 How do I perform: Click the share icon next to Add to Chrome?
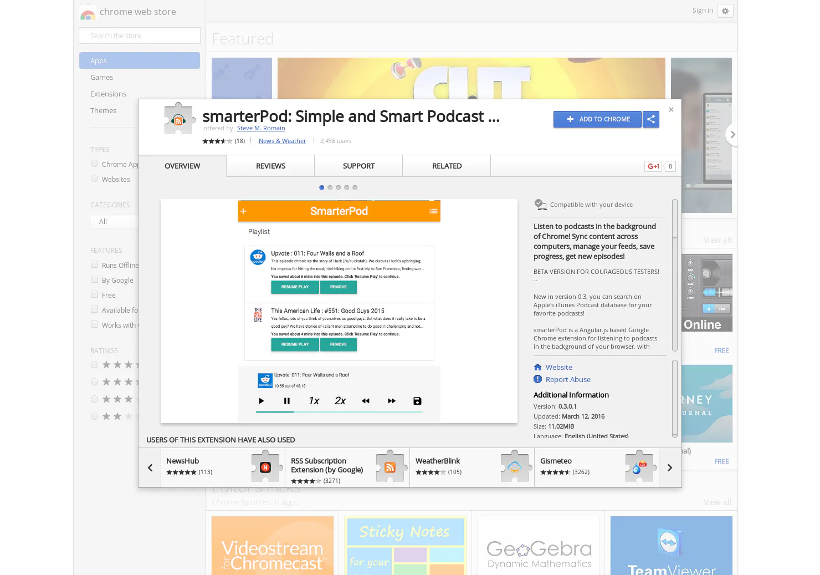tap(651, 119)
